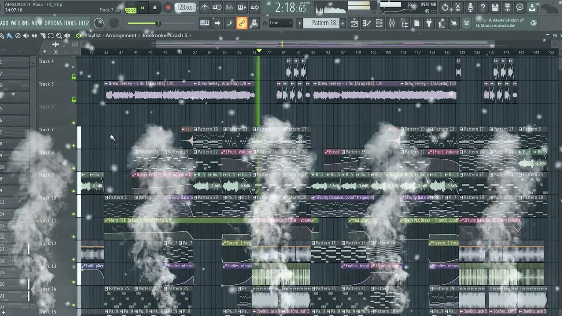Click the 128.000 tempo field
Image resolution: width=562 pixels, height=316 pixels.
[185, 7]
